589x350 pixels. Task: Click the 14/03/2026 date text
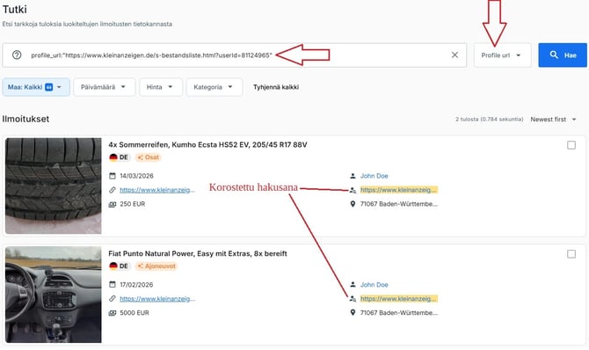pos(136,176)
